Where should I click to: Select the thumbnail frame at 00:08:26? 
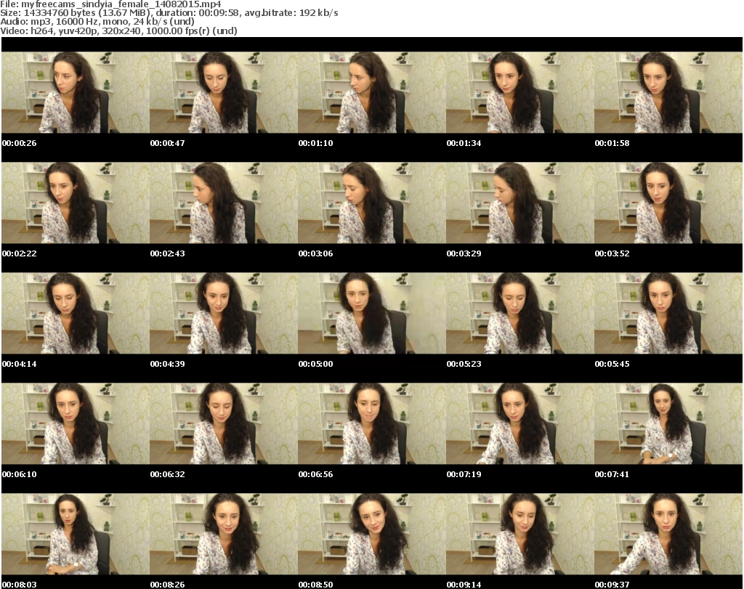pos(224,535)
